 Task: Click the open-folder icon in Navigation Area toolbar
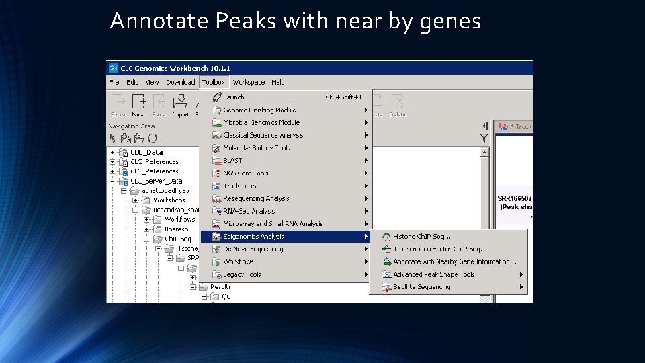click(139, 138)
